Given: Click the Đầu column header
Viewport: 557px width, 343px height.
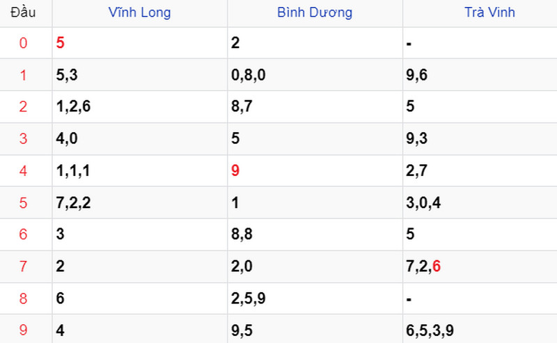Looking at the screenshot, I should coord(23,13).
